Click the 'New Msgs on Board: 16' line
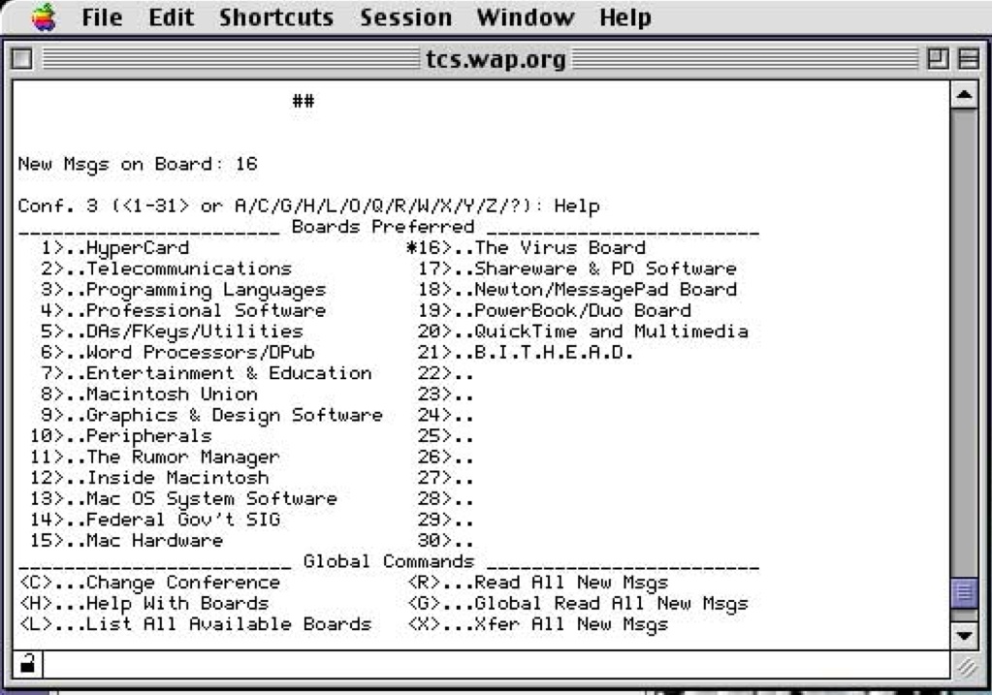 tap(138, 165)
